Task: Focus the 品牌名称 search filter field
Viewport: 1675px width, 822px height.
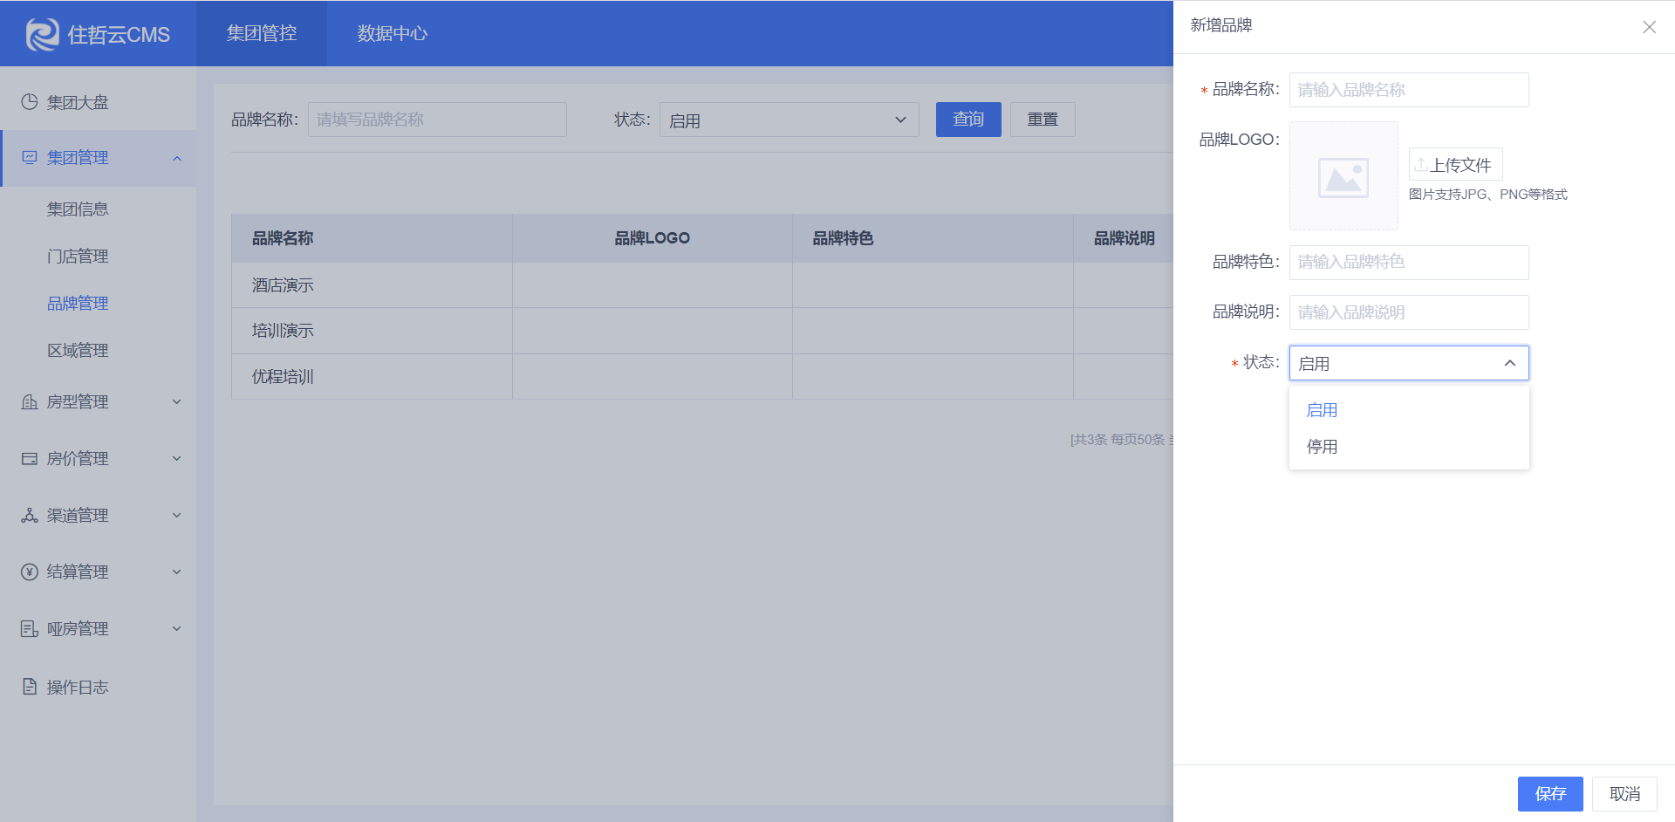Action: coord(437,120)
